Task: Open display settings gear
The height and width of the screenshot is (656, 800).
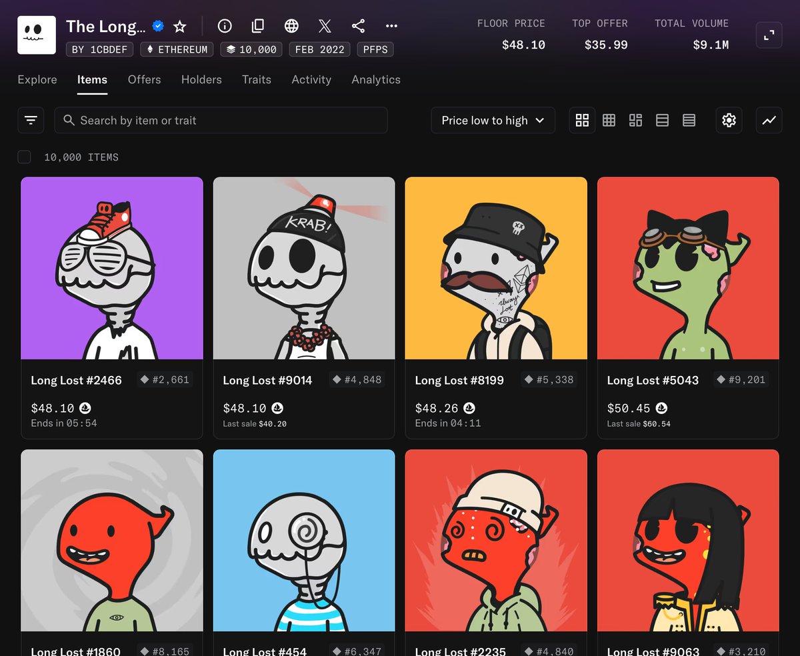Action: coord(729,120)
